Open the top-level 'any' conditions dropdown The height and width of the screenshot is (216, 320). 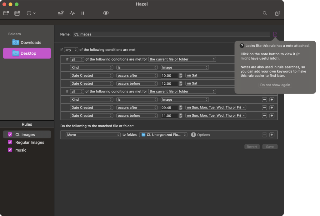tap(71, 50)
